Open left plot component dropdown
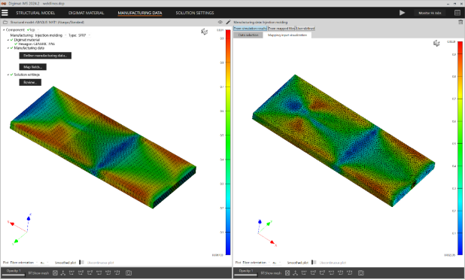 click(x=44, y=263)
